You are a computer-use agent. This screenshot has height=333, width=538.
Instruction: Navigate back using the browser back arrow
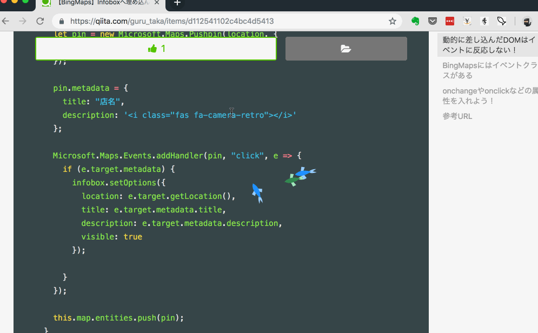tap(5, 21)
